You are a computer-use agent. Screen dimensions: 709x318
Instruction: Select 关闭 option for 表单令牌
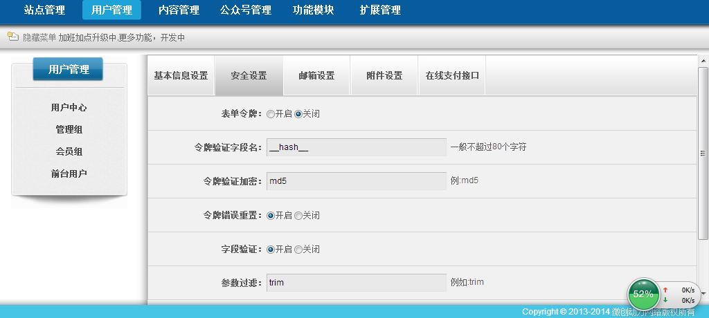click(298, 114)
